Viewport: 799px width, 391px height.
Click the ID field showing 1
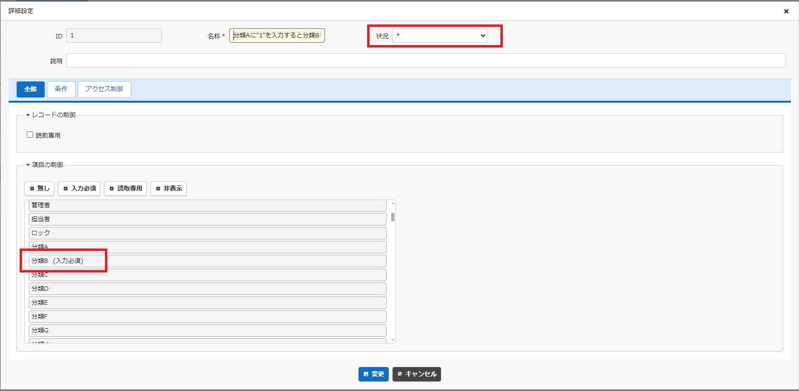pos(114,36)
